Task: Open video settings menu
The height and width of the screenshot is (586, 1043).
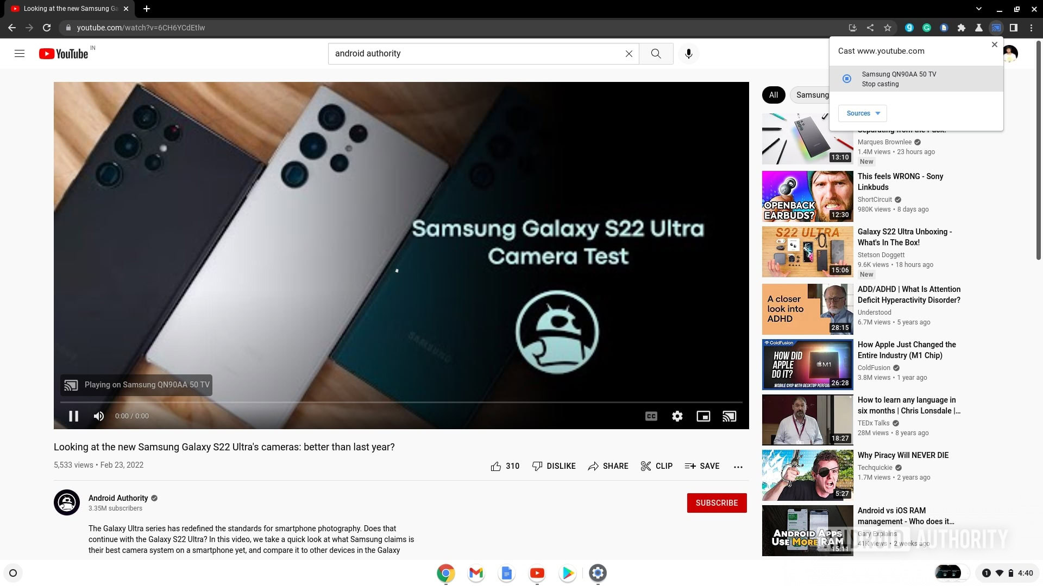Action: coord(677,416)
